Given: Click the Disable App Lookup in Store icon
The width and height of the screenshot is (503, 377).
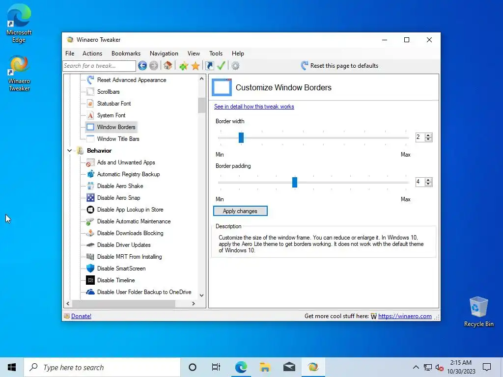Looking at the screenshot, I should pyautogui.click(x=90, y=210).
